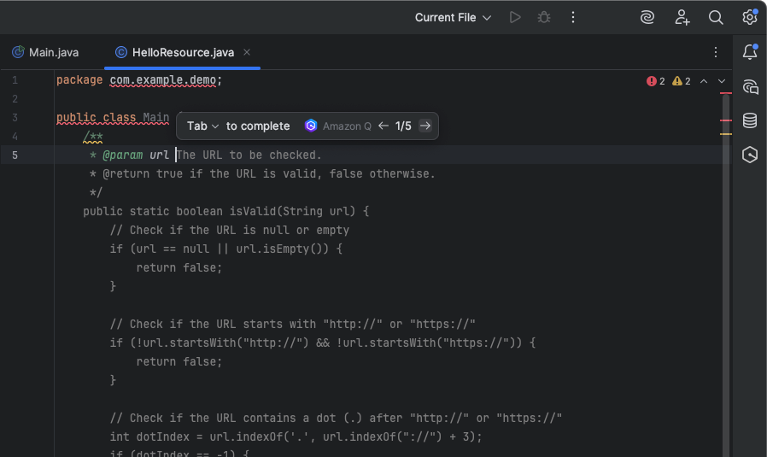The image size is (767, 457).
Task: Click the Run button in toolbar
Action: (x=514, y=17)
